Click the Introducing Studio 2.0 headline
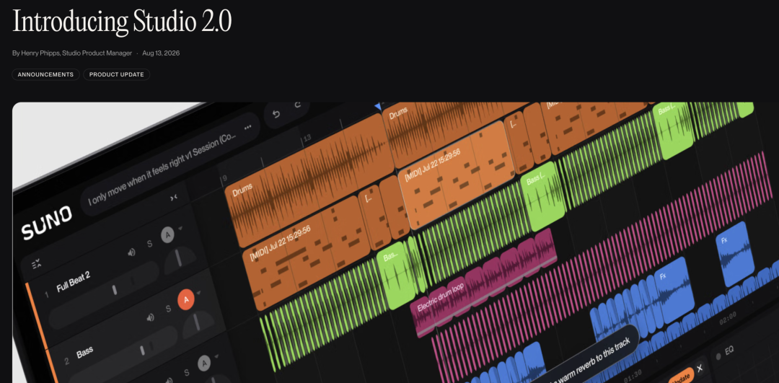The height and width of the screenshot is (383, 779). pos(122,20)
